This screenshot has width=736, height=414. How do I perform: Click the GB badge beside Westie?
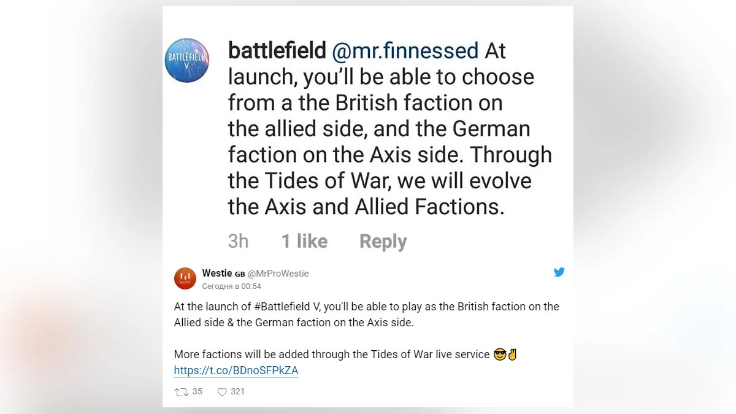pos(240,274)
